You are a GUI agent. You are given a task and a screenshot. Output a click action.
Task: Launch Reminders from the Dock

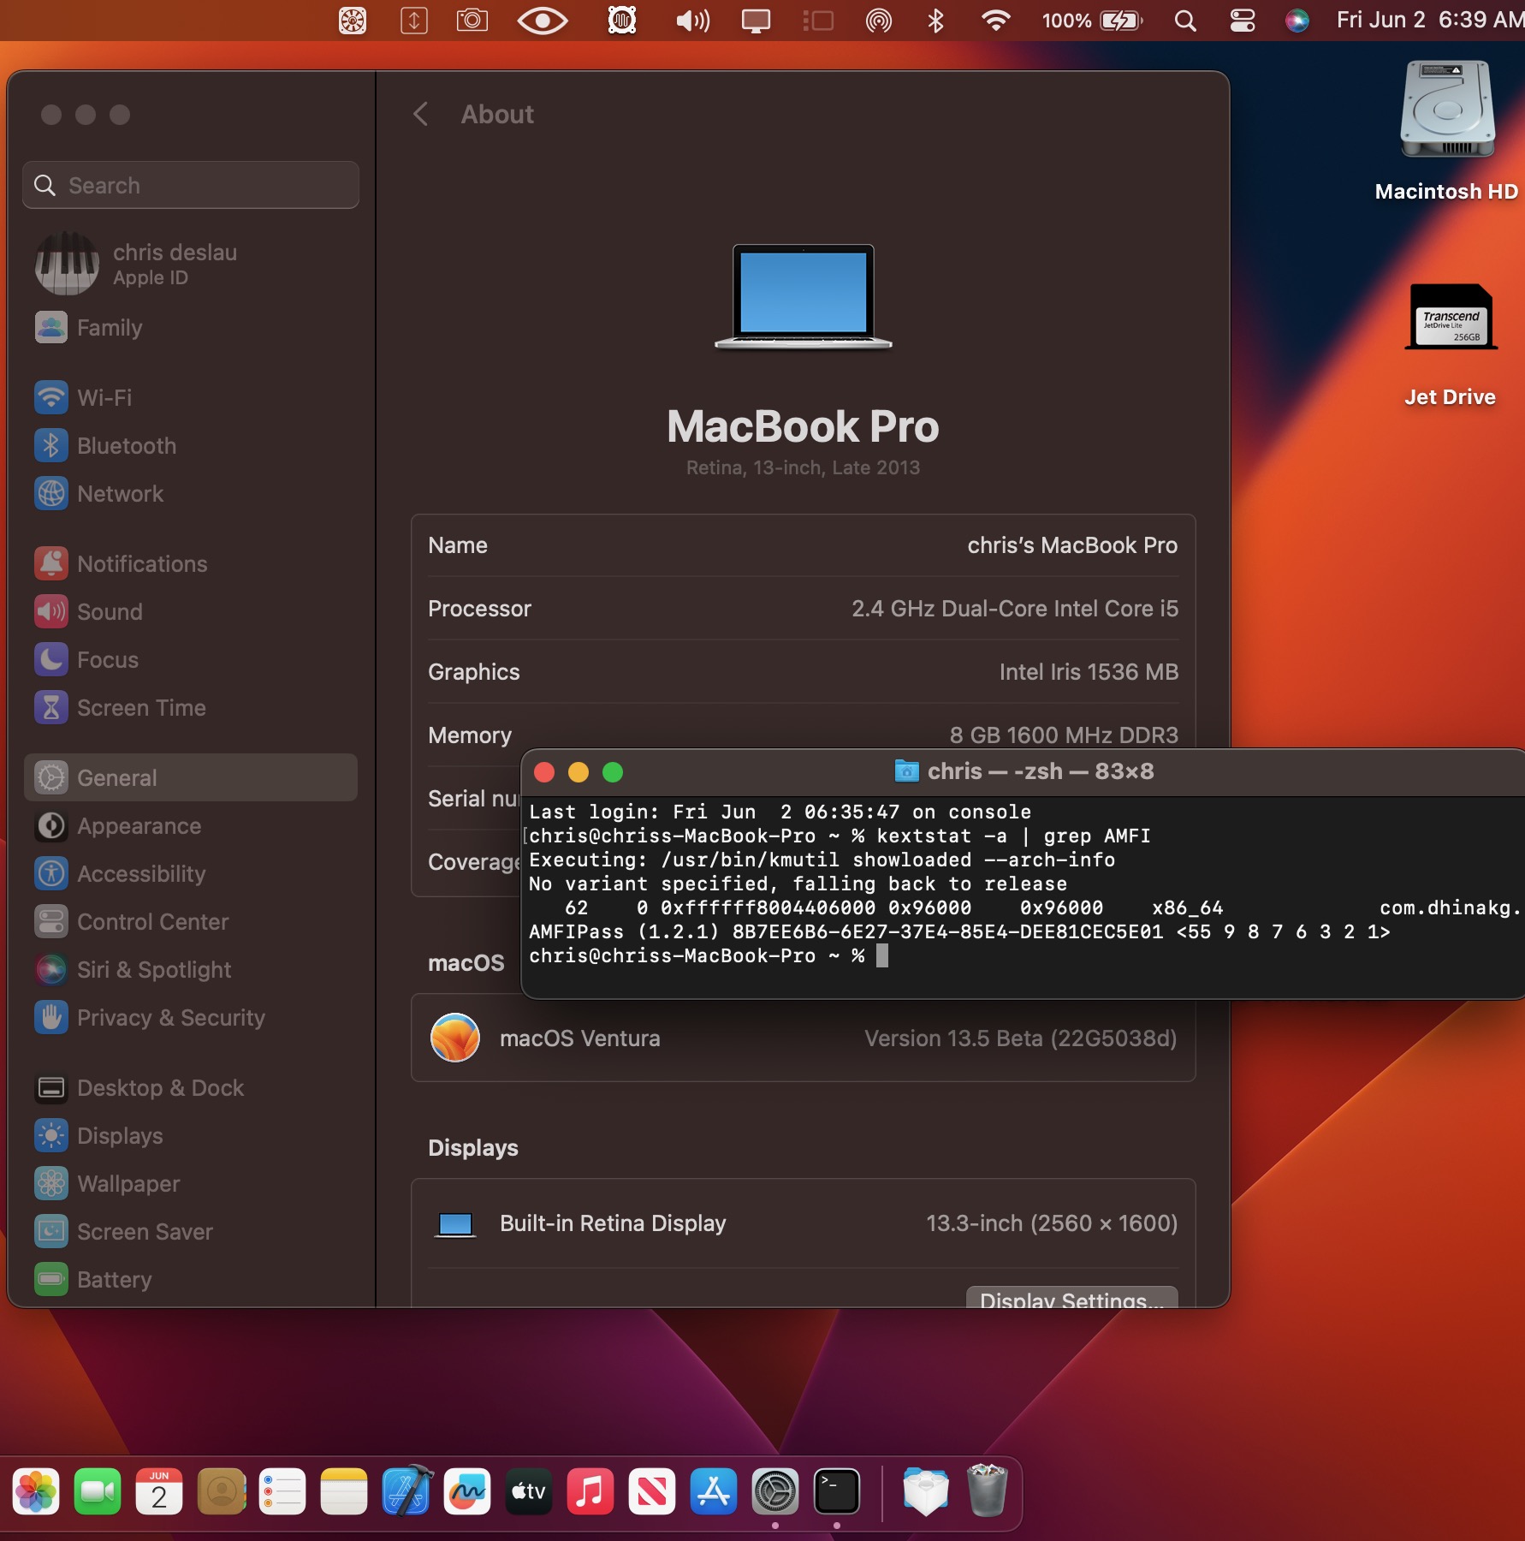(x=282, y=1492)
